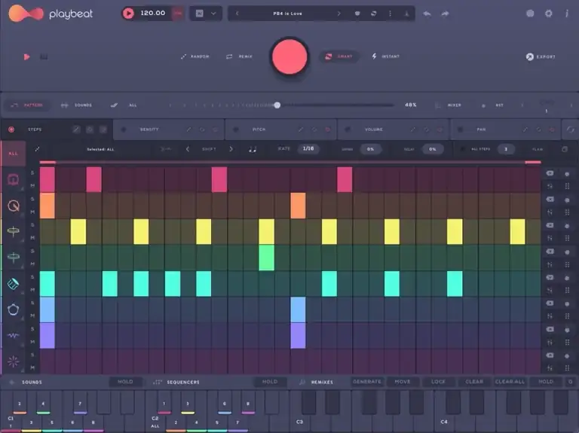The height and width of the screenshot is (433, 579).
Task: Select the SMART mode toggle
Action: (339, 56)
